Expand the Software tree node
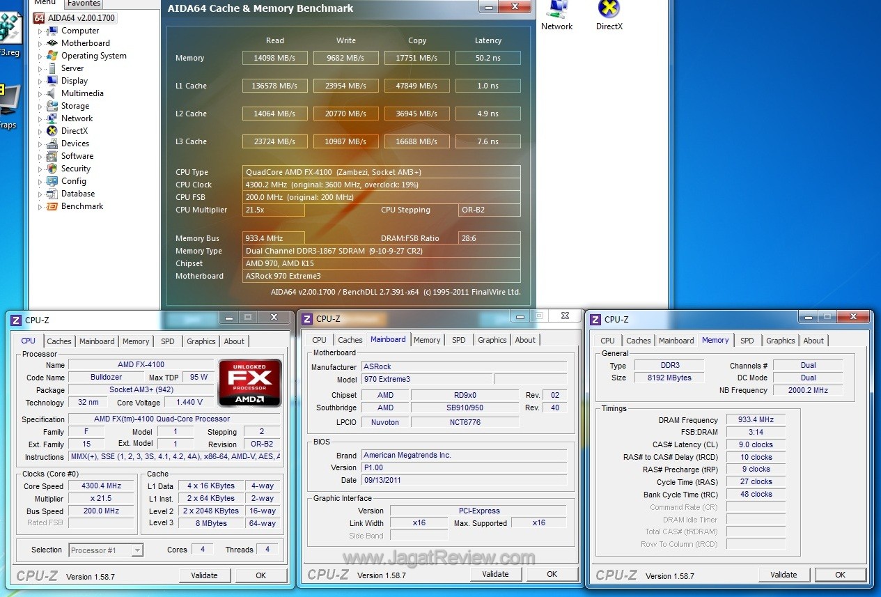The width and height of the screenshot is (881, 597). pos(40,157)
